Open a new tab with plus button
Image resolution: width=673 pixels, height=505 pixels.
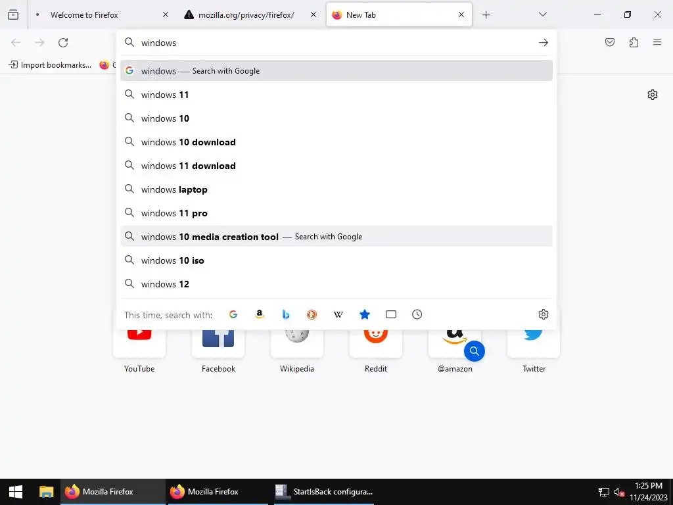[x=486, y=15]
